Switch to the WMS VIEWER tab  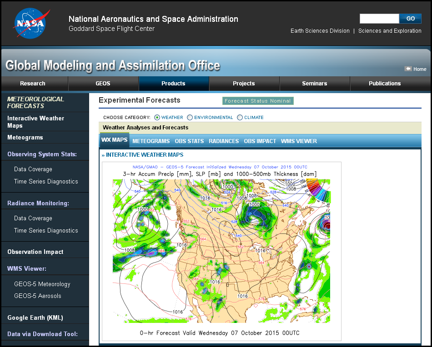[x=299, y=141]
